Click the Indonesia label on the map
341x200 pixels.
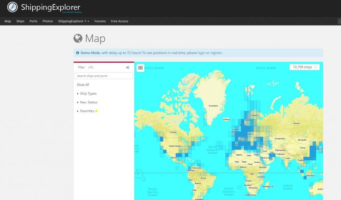[x=310, y=175]
